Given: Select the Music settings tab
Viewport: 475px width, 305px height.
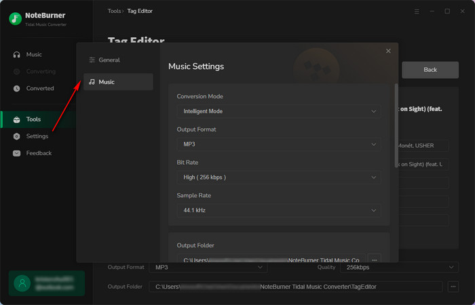Looking at the screenshot, I should pos(118,82).
